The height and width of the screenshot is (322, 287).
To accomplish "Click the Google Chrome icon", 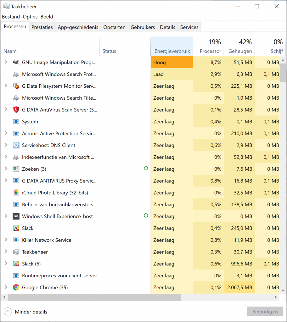I will point(16,287).
